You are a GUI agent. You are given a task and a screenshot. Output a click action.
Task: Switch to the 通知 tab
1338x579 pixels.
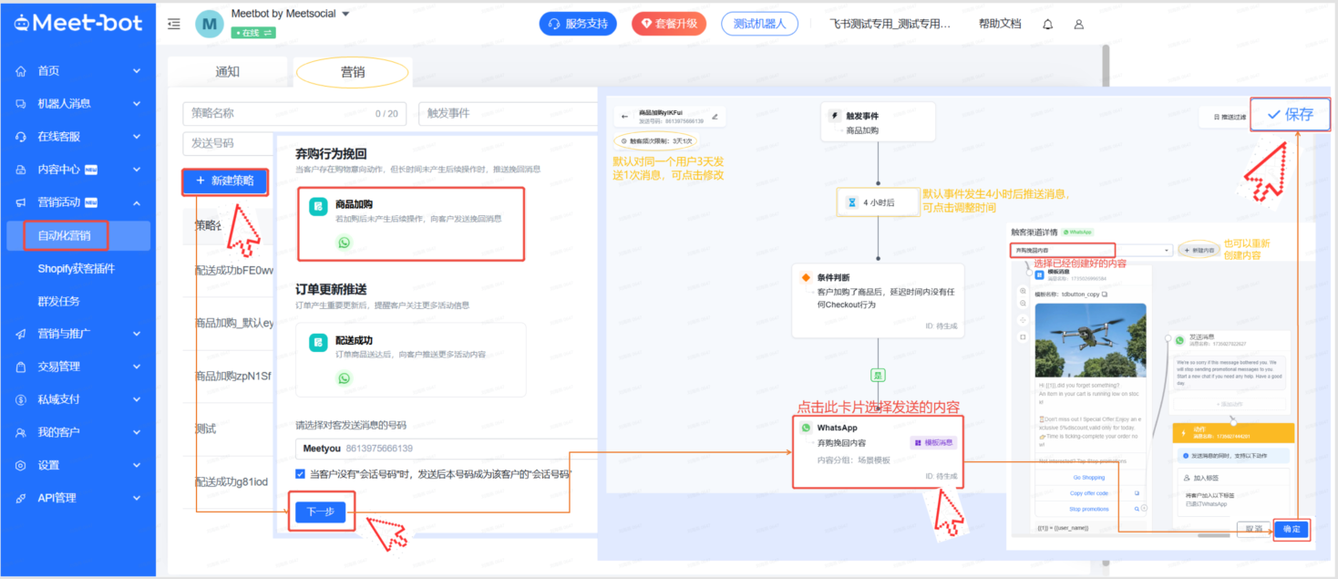pyautogui.click(x=228, y=72)
